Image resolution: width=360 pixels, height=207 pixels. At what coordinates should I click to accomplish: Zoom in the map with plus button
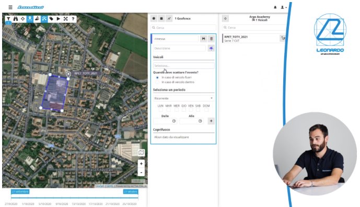[x=141, y=164]
